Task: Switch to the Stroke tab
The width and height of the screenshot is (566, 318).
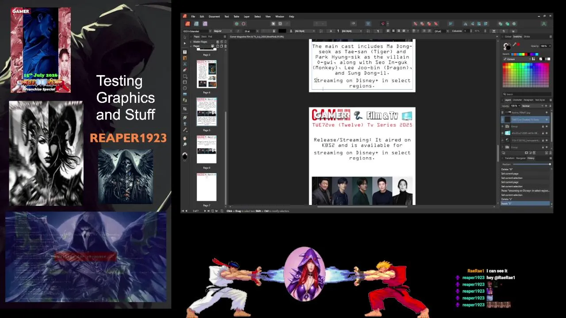Action: pyautogui.click(x=527, y=37)
